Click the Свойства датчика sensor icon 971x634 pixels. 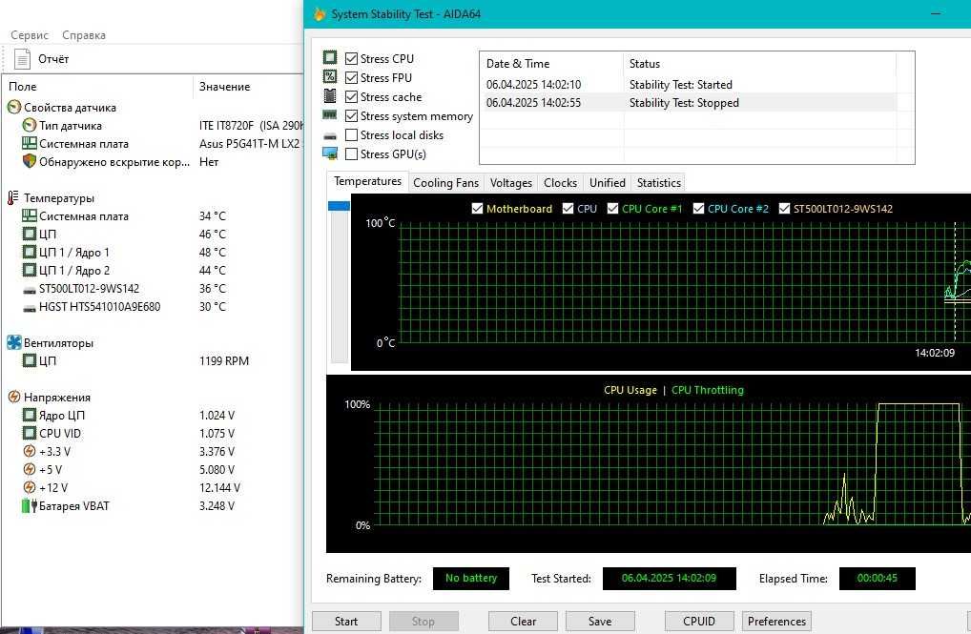point(14,107)
